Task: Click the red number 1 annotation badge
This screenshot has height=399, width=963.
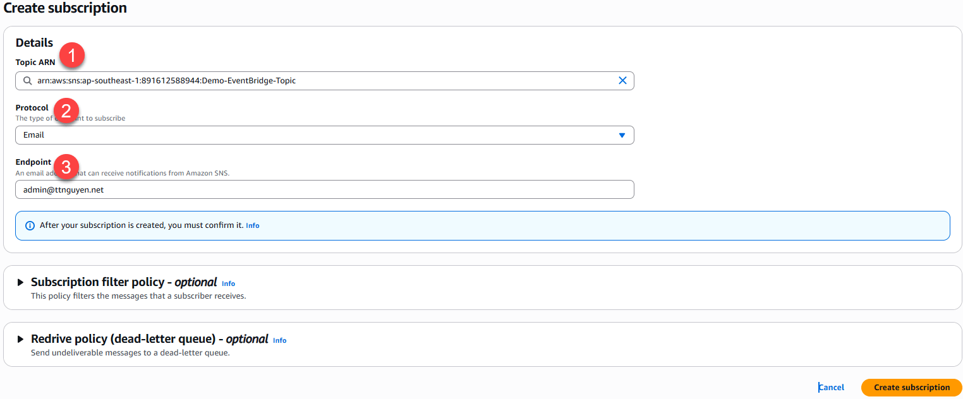Action: pyautogui.click(x=73, y=56)
